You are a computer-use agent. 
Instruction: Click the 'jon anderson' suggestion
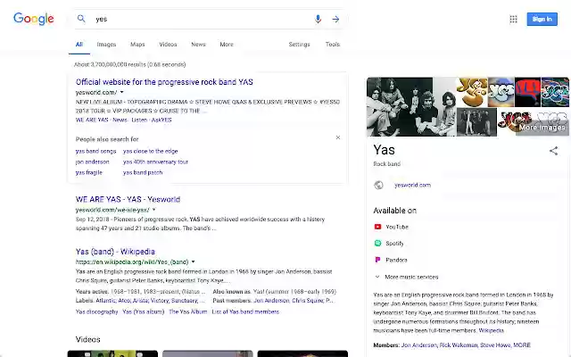click(x=92, y=162)
